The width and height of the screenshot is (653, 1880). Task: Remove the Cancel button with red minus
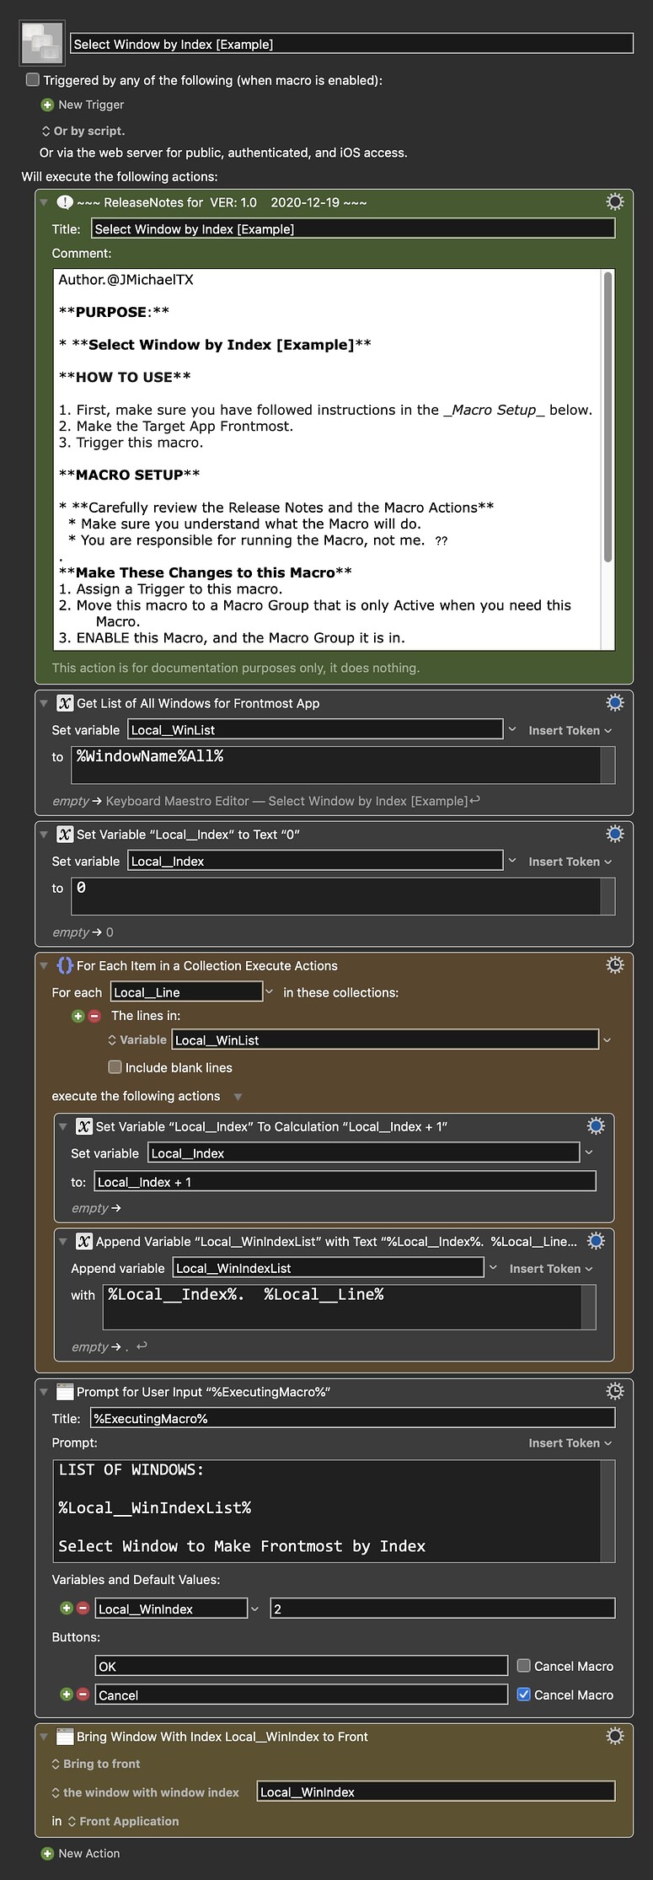point(83,1694)
